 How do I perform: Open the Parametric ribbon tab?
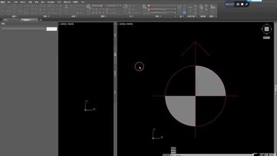click(23, 2)
